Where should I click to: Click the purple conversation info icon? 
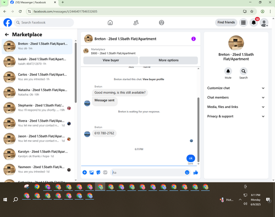(x=194, y=39)
